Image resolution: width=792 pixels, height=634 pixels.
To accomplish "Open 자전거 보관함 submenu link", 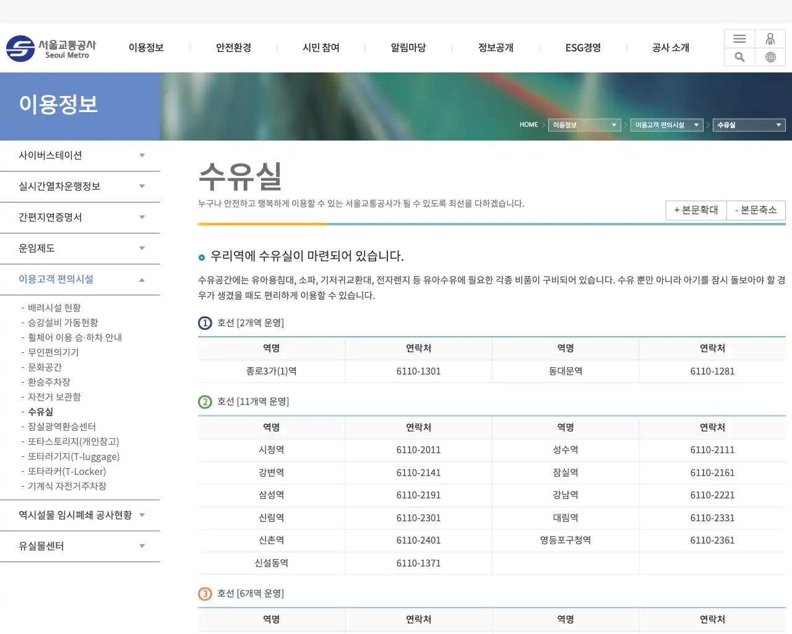I will pos(54,397).
